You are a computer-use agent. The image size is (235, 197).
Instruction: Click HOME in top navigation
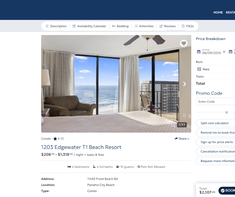[x=218, y=12]
